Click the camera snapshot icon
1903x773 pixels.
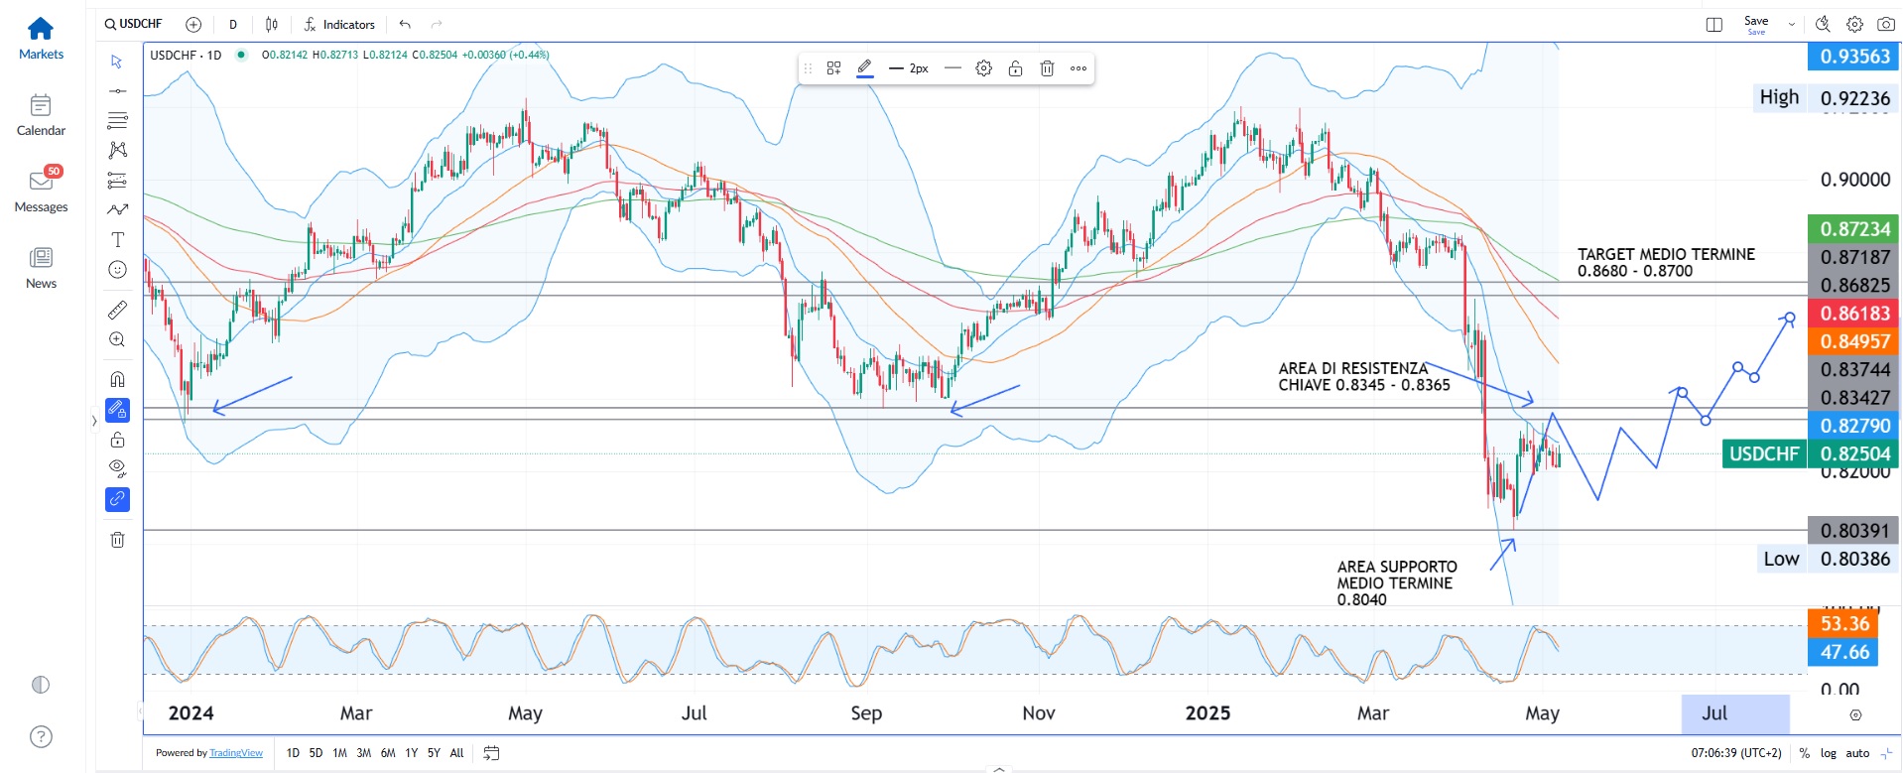tap(1886, 25)
